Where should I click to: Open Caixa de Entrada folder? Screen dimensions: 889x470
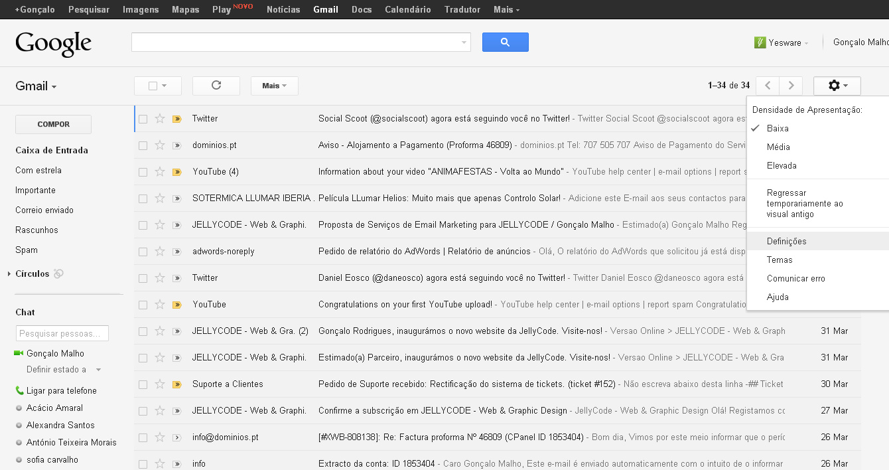tap(52, 150)
